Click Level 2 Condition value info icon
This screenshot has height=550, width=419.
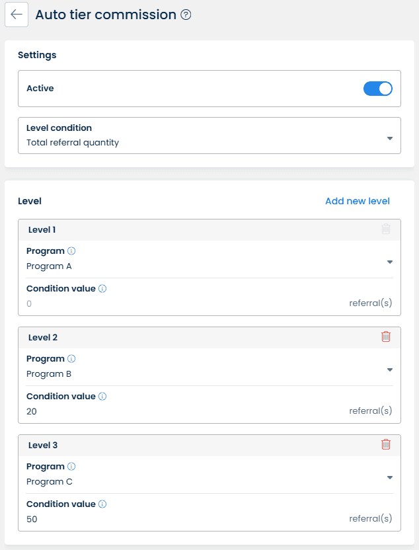click(102, 397)
